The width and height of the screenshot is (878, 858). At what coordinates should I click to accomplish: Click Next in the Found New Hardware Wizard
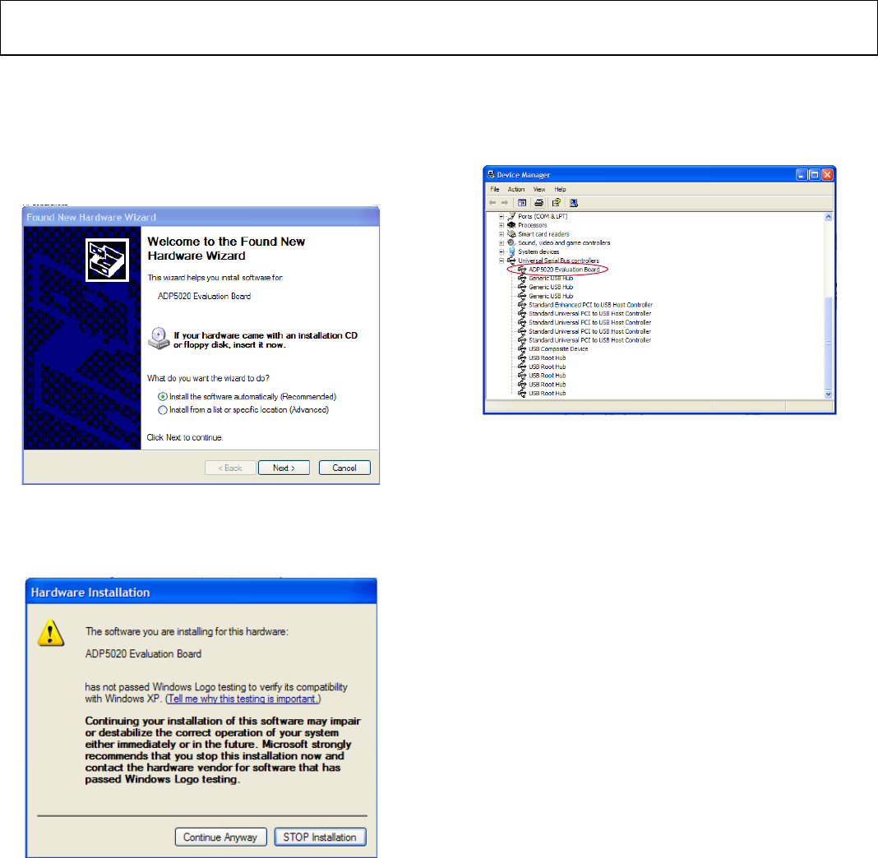point(284,468)
